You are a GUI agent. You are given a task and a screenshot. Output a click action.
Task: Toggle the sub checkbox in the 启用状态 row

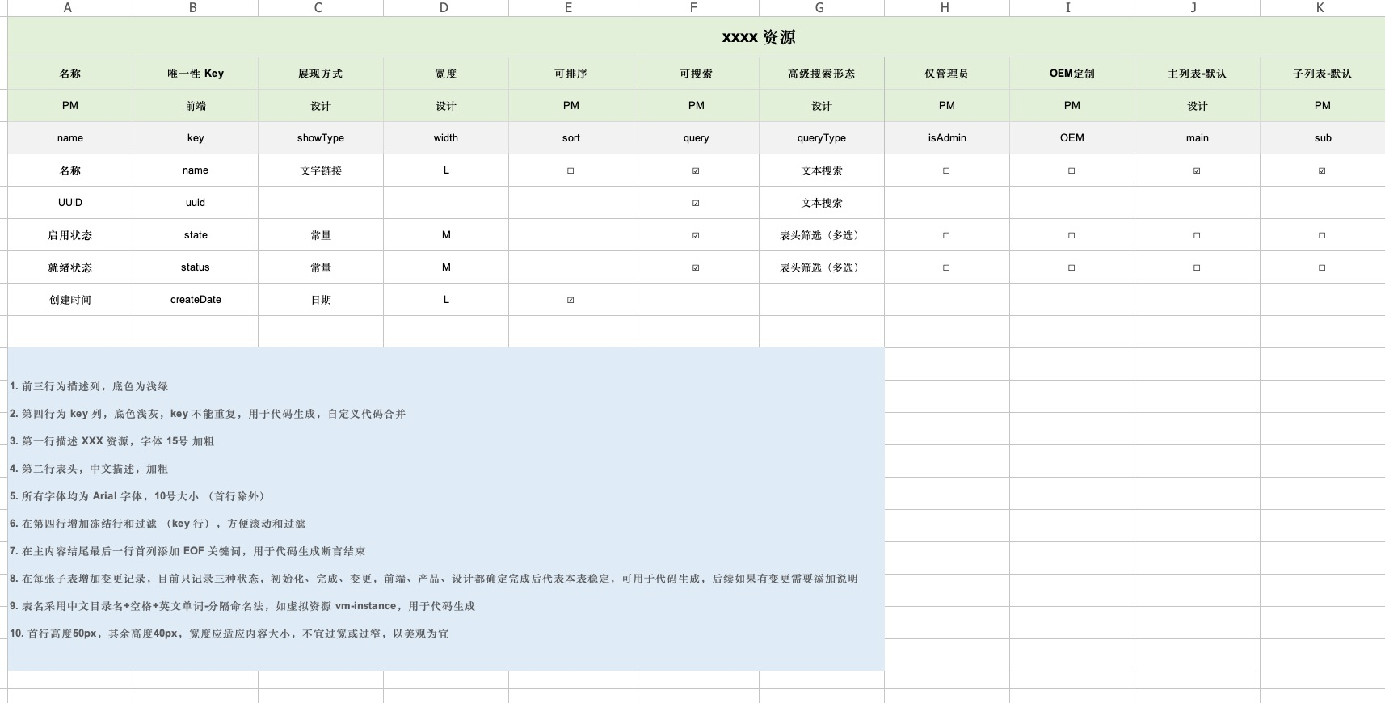click(x=1322, y=235)
